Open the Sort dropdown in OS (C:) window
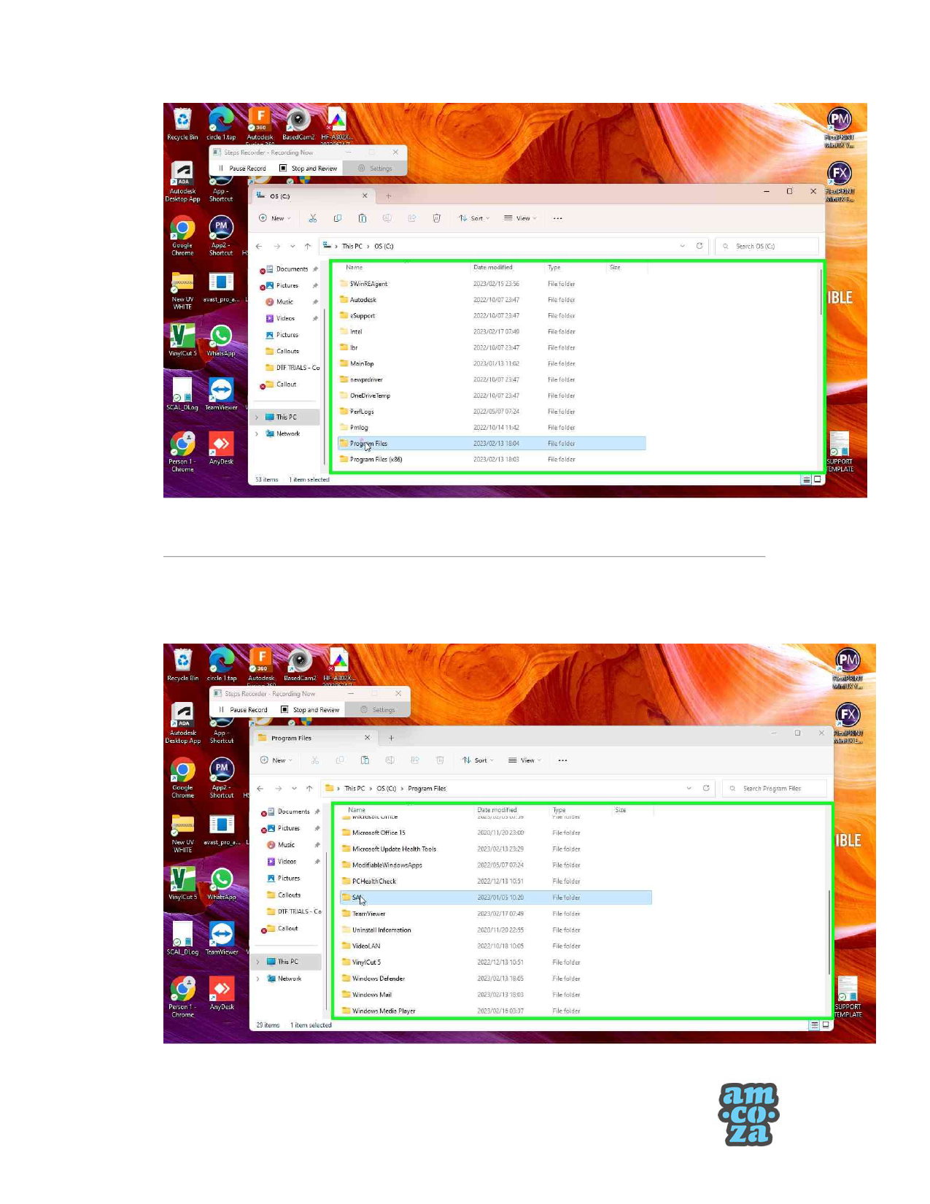 click(474, 218)
